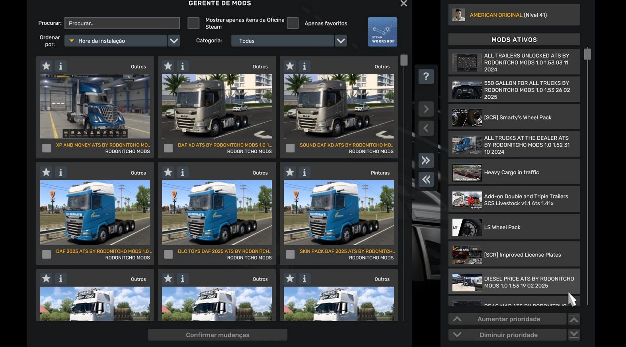Favorite the XP AND MONEY mod star
This screenshot has height=347, width=626.
[x=47, y=66]
